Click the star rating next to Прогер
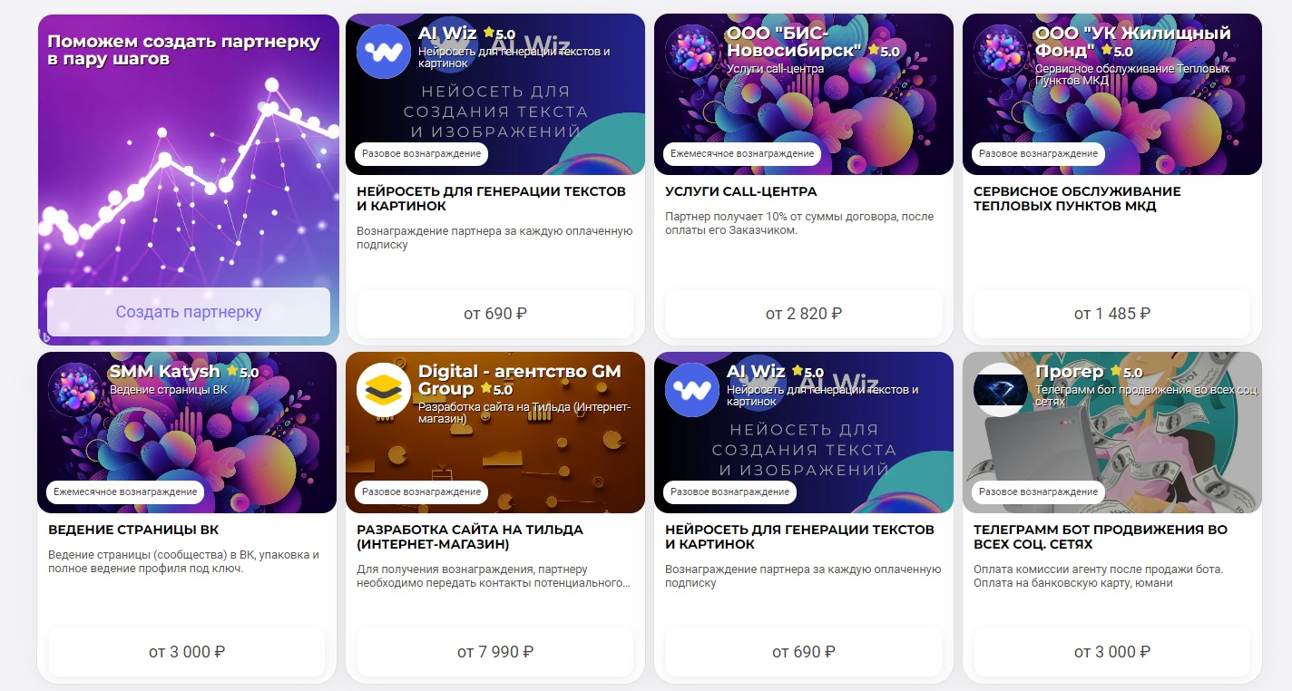 click(x=1126, y=372)
